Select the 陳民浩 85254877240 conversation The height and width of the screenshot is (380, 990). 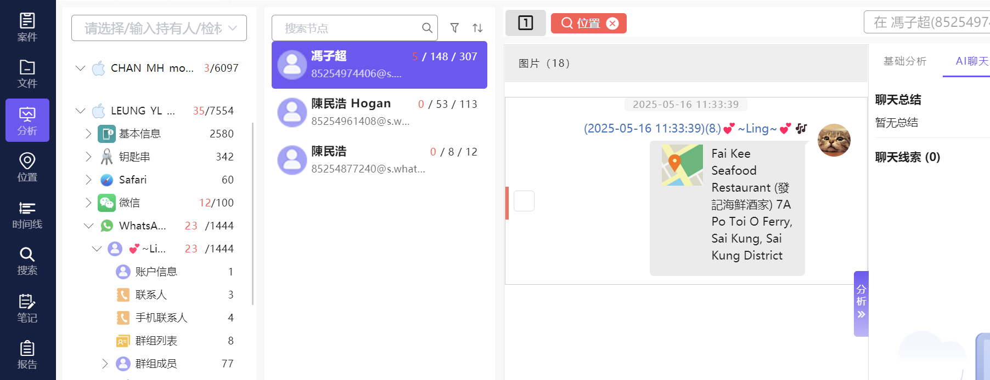[379, 160]
